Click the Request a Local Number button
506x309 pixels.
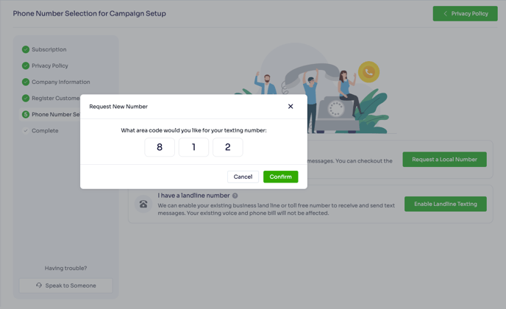(444, 160)
